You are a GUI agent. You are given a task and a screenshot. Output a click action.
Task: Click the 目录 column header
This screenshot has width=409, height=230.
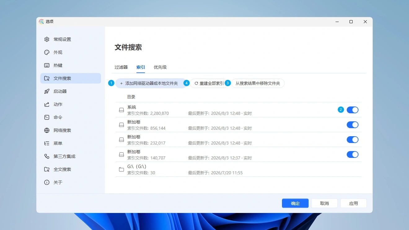coord(131,97)
